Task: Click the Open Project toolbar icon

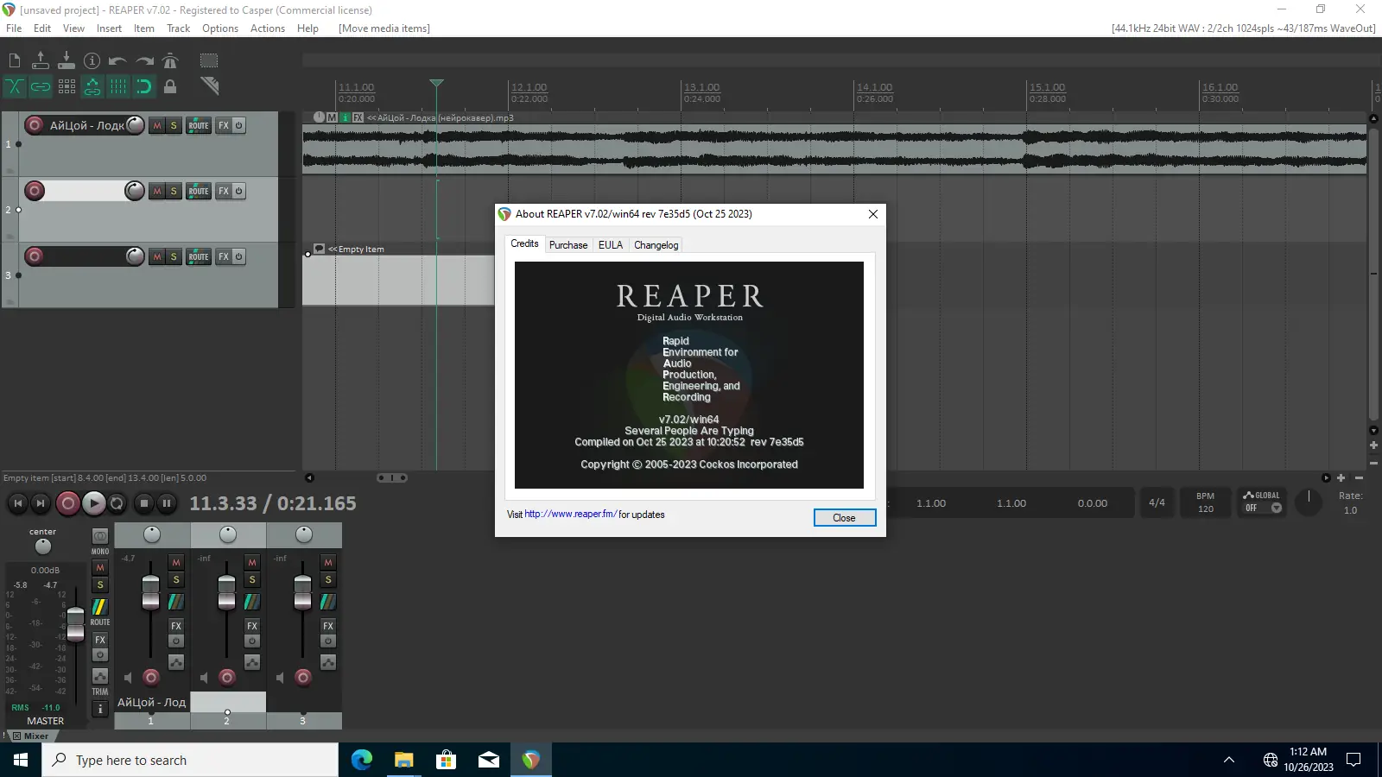Action: coord(41,60)
